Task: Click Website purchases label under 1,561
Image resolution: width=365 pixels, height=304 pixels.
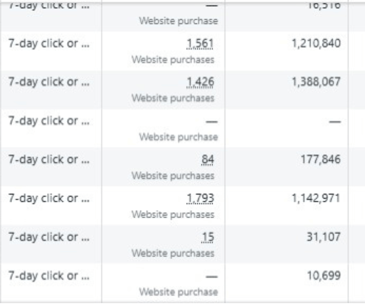Action: [173, 60]
